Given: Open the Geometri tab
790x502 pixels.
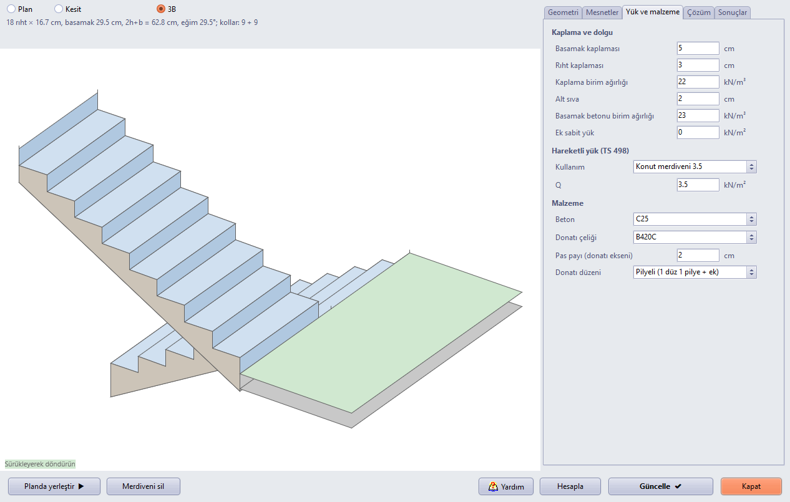Looking at the screenshot, I should (x=563, y=12).
